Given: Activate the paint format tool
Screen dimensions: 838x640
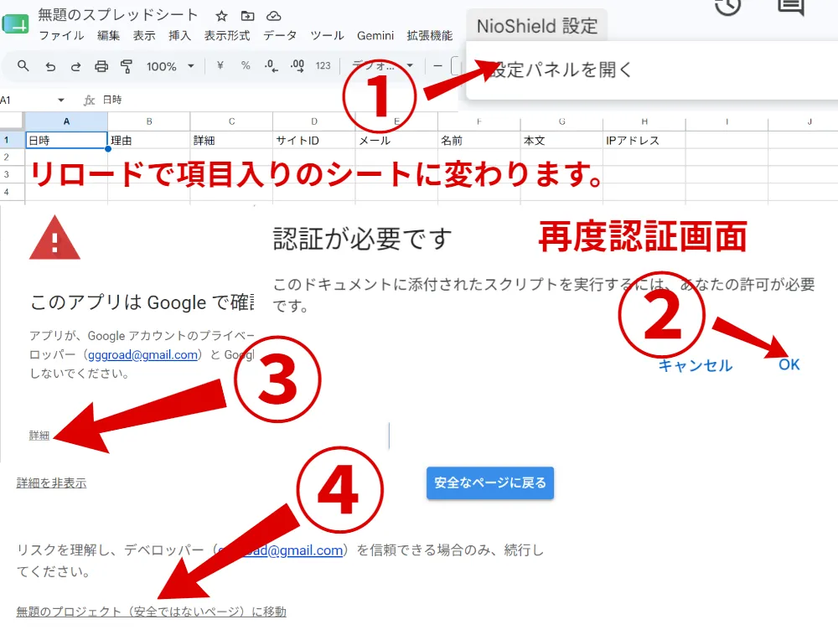Looking at the screenshot, I should point(127,66).
